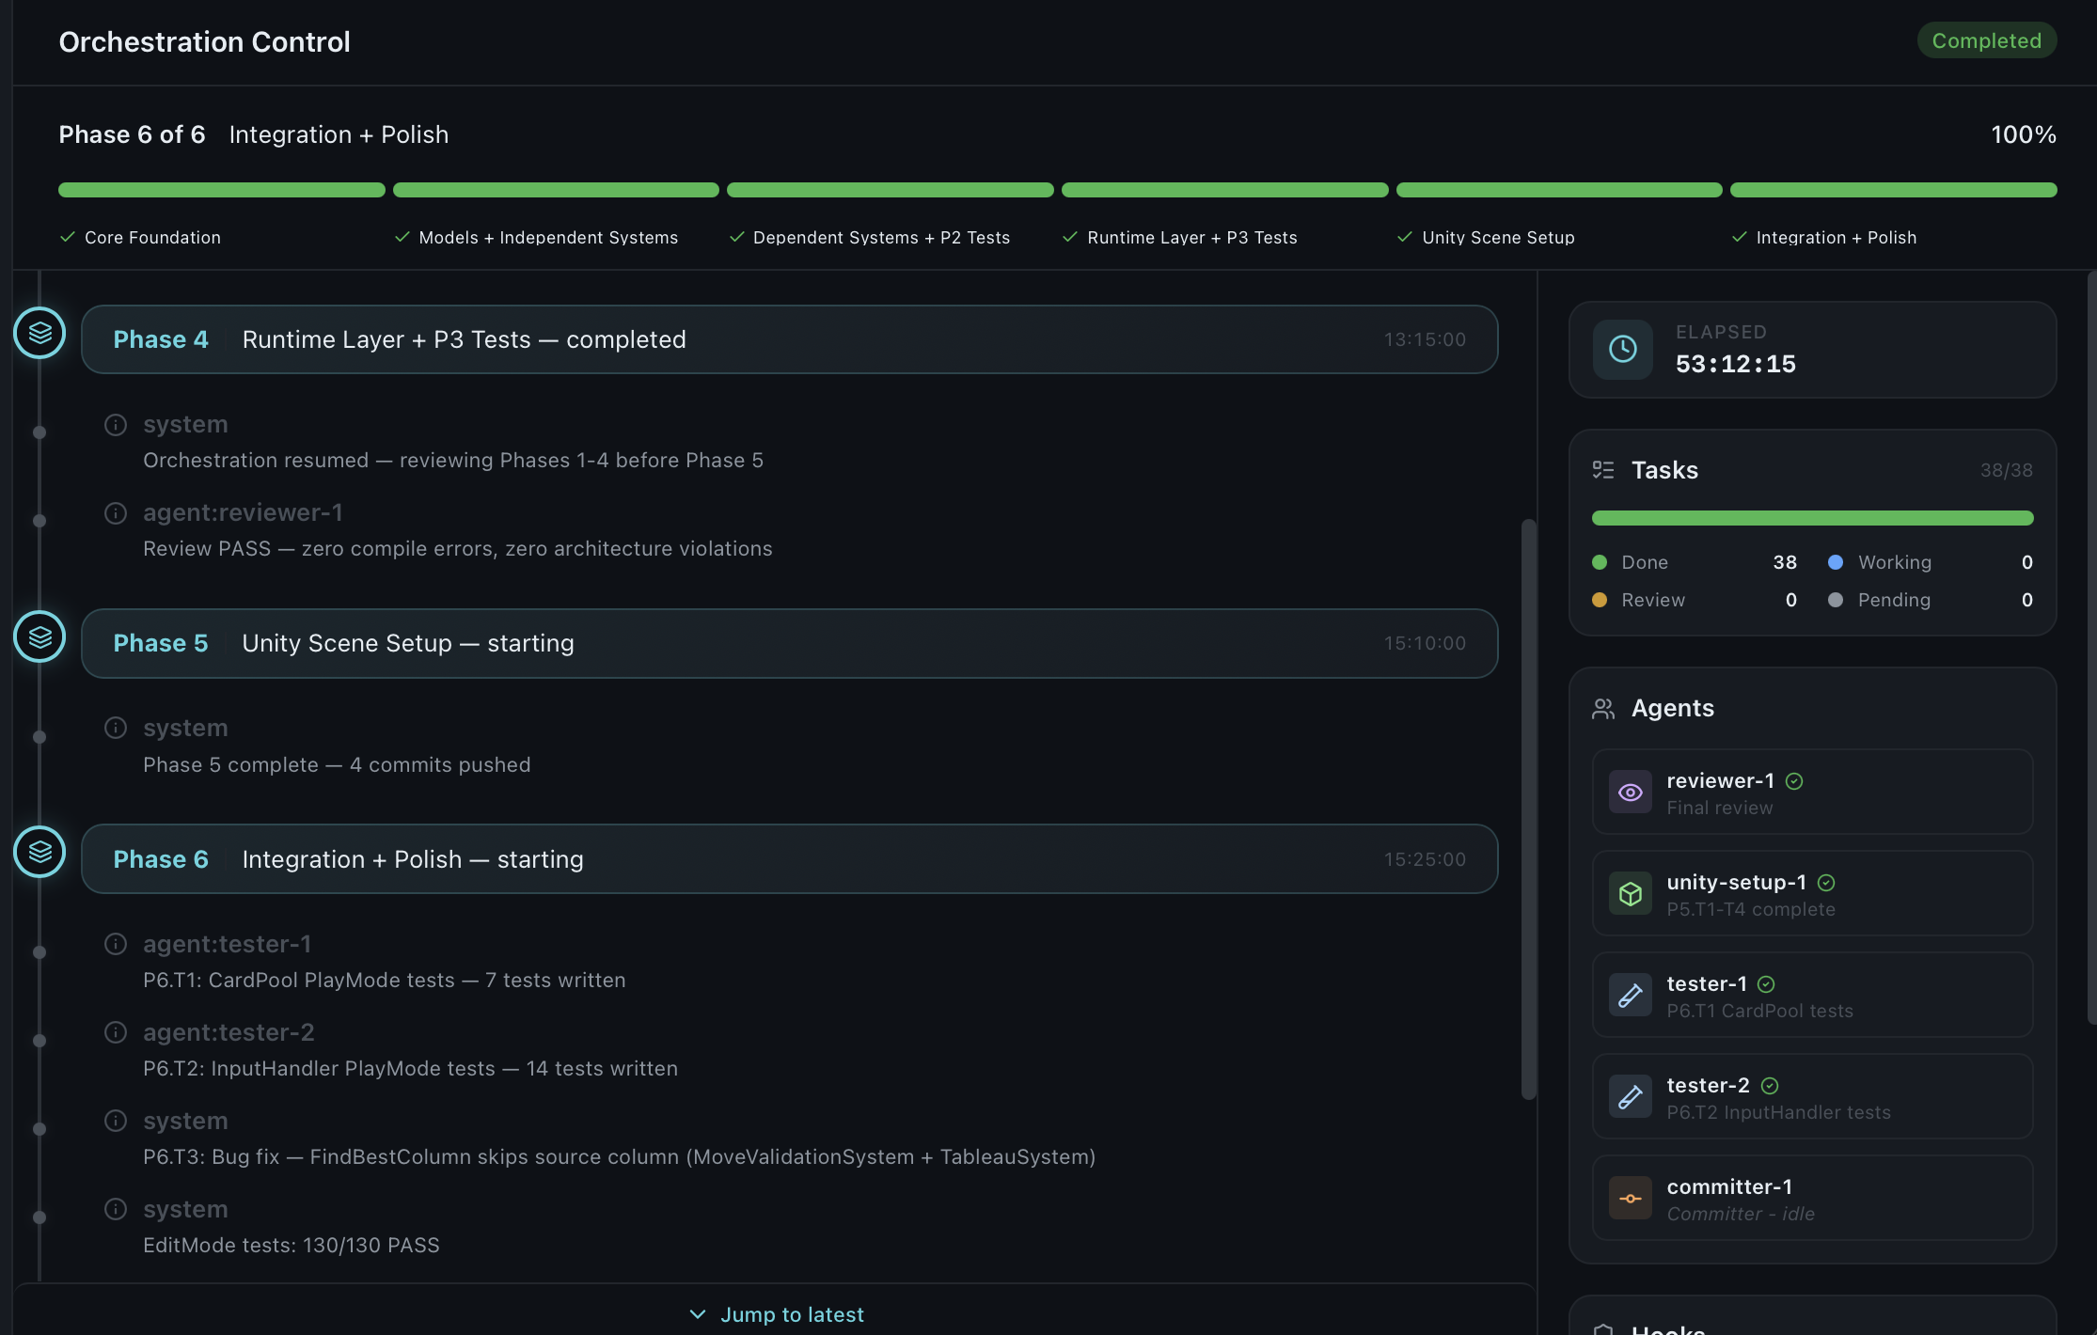2097x1335 pixels.
Task: Click the unity-setup-1 cube icon
Action: 1632,893
